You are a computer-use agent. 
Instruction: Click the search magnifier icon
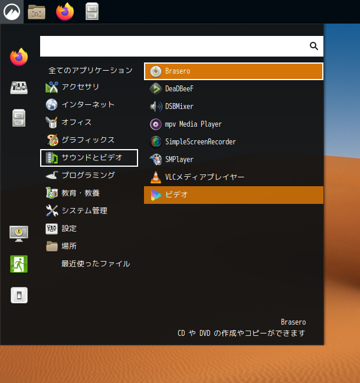tap(314, 46)
